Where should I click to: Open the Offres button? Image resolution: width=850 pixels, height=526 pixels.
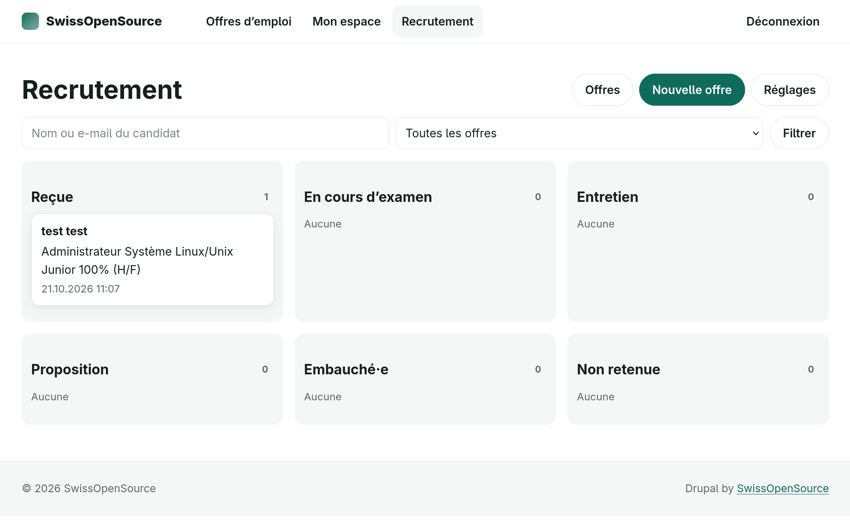tap(602, 90)
